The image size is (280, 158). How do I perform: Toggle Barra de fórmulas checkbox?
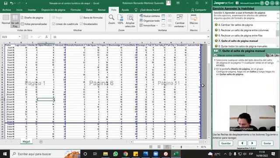click(81, 18)
